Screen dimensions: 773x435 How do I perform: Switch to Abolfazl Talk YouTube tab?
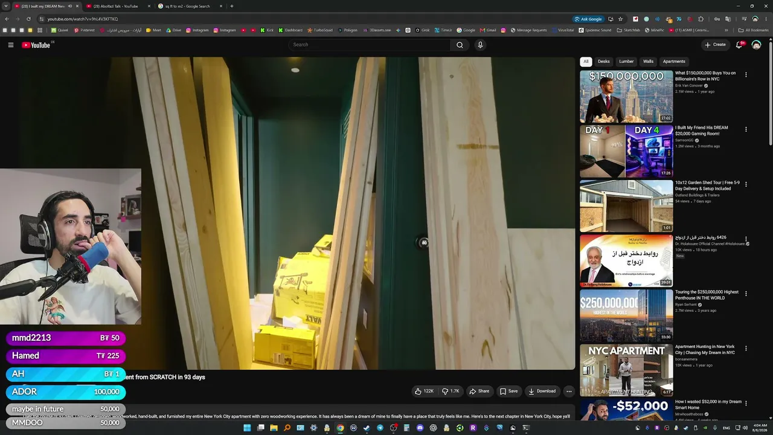(x=115, y=6)
